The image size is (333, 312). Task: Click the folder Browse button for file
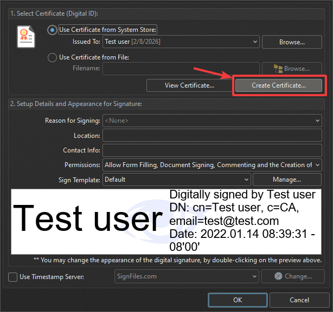(x=292, y=69)
